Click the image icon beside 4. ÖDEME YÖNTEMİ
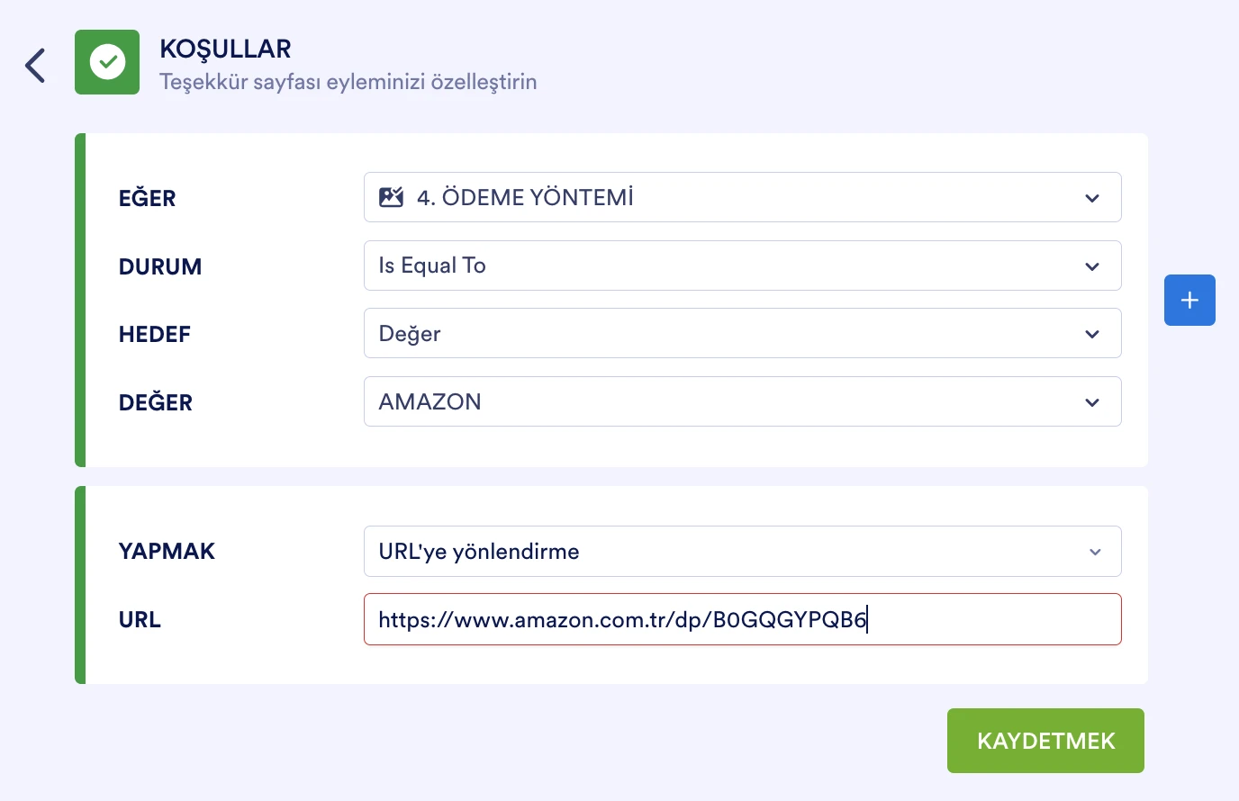Screen dimensions: 1239x801 click(391, 196)
